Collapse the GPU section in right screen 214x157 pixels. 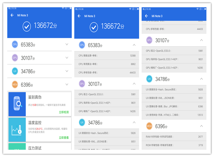[201, 40]
